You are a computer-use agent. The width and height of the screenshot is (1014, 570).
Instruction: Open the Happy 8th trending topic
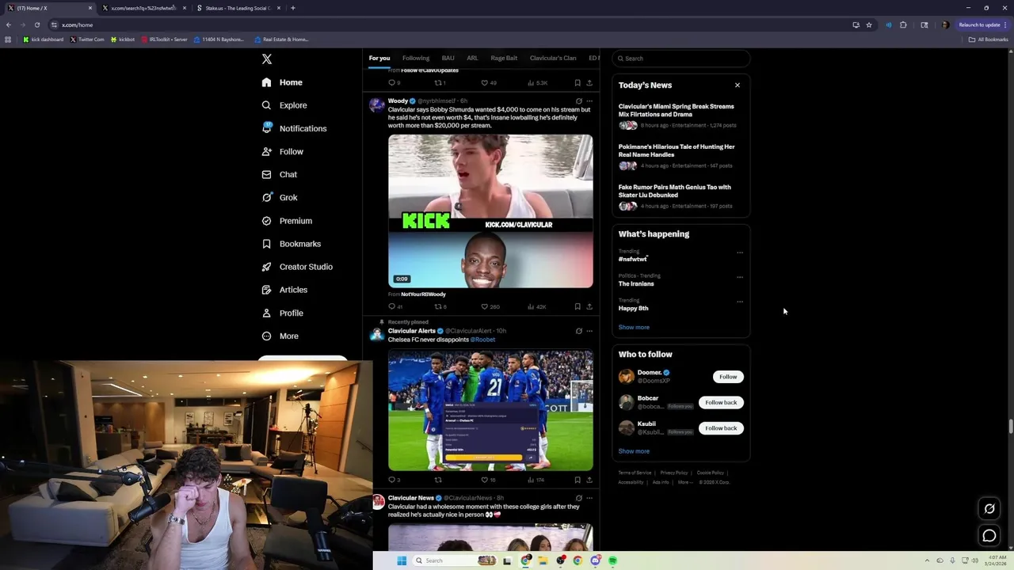pos(633,308)
